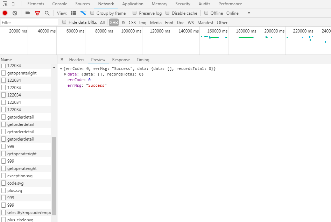Click the request list scrollbar thumb
331x222 pixels.
pyautogui.click(x=54, y=176)
